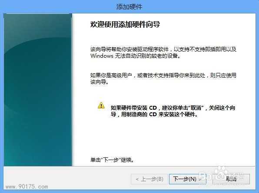Click the paragraph about installing driver software
The height and width of the screenshot is (193, 259).
pos(163,52)
